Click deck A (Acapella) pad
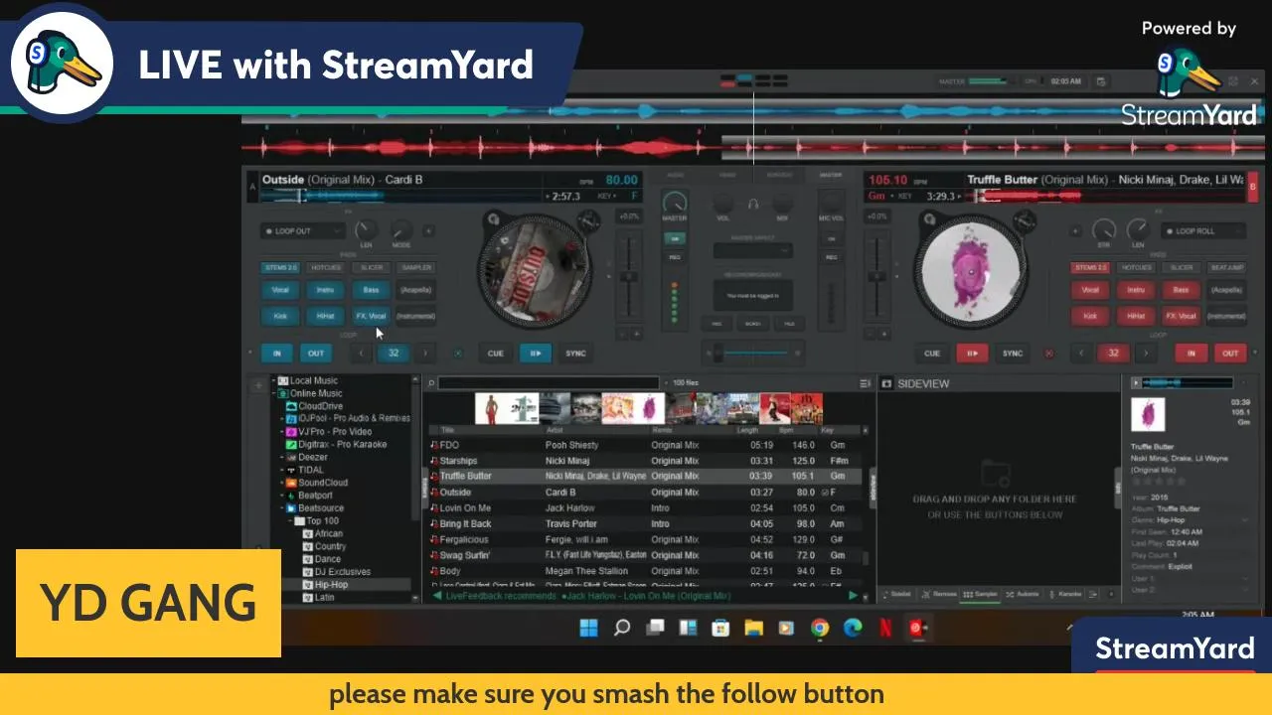This screenshot has height=715, width=1272. pyautogui.click(x=416, y=290)
